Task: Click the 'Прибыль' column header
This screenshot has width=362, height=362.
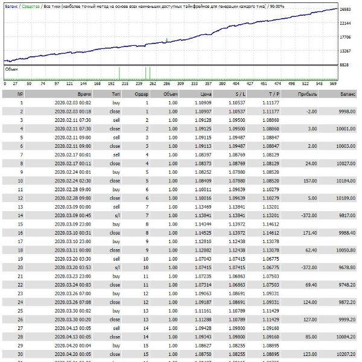Action: (299, 94)
